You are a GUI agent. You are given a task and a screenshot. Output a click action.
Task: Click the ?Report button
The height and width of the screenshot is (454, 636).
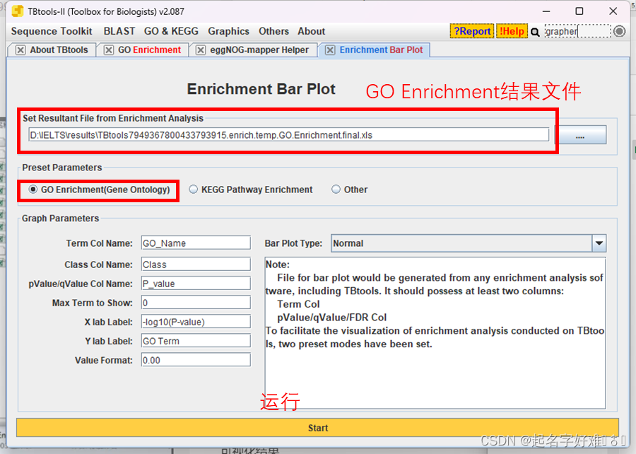coord(471,31)
